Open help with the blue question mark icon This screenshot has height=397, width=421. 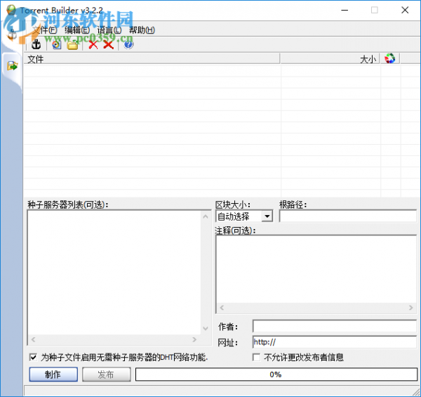click(x=128, y=44)
